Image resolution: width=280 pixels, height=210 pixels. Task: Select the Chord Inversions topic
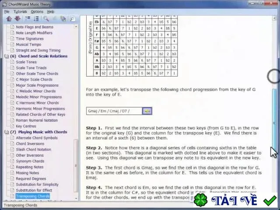pyautogui.click(x=30, y=144)
